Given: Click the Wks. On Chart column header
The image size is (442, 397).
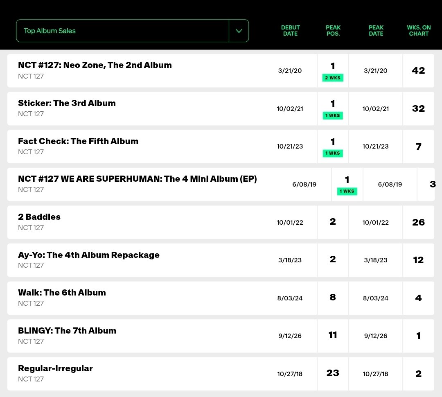Looking at the screenshot, I should [419, 30].
